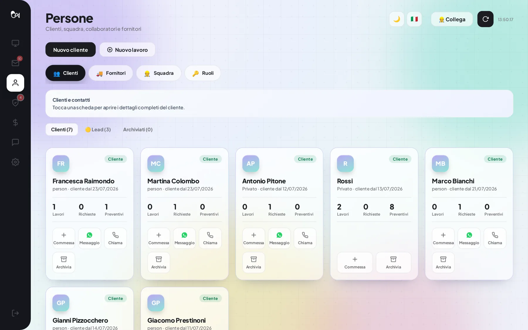Image resolution: width=528 pixels, height=330 pixels.
Task: Click Rossi's 8 Preventivi count
Action: point(399,209)
